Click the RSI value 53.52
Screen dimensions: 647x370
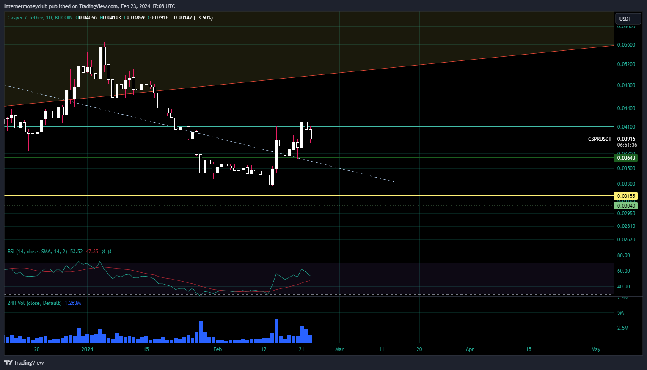pyautogui.click(x=77, y=252)
